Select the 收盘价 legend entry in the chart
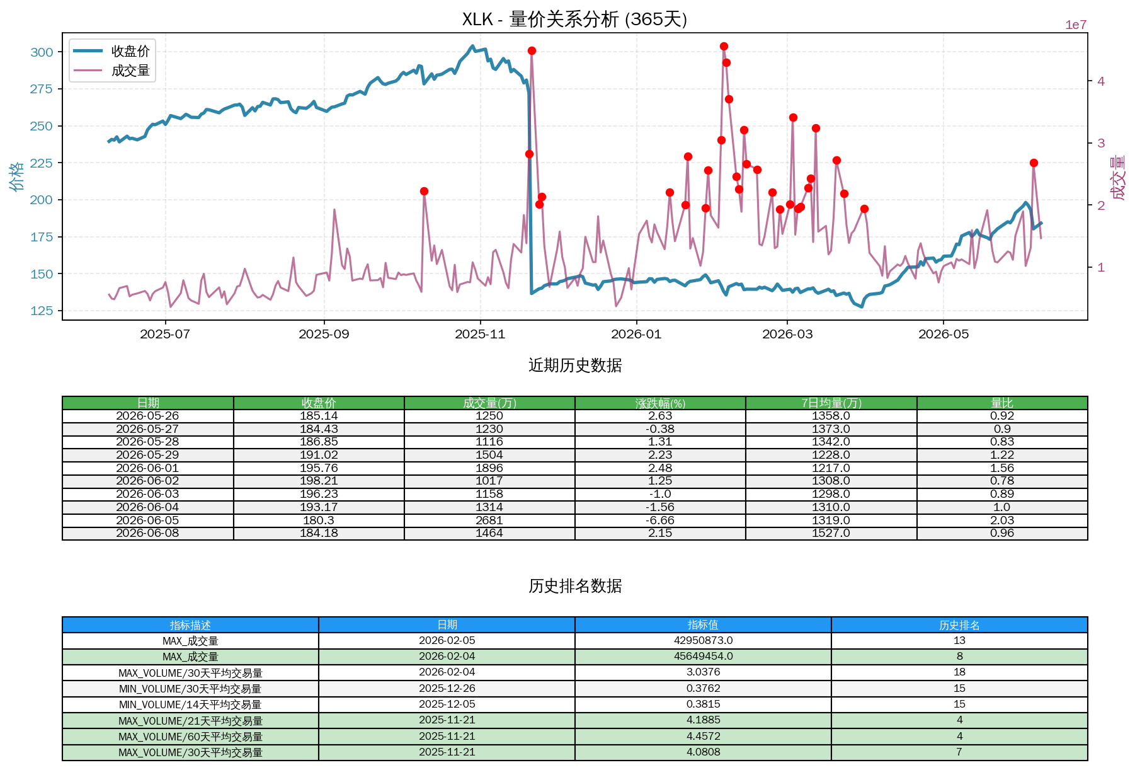The width and height of the screenshot is (1135, 770). point(112,51)
